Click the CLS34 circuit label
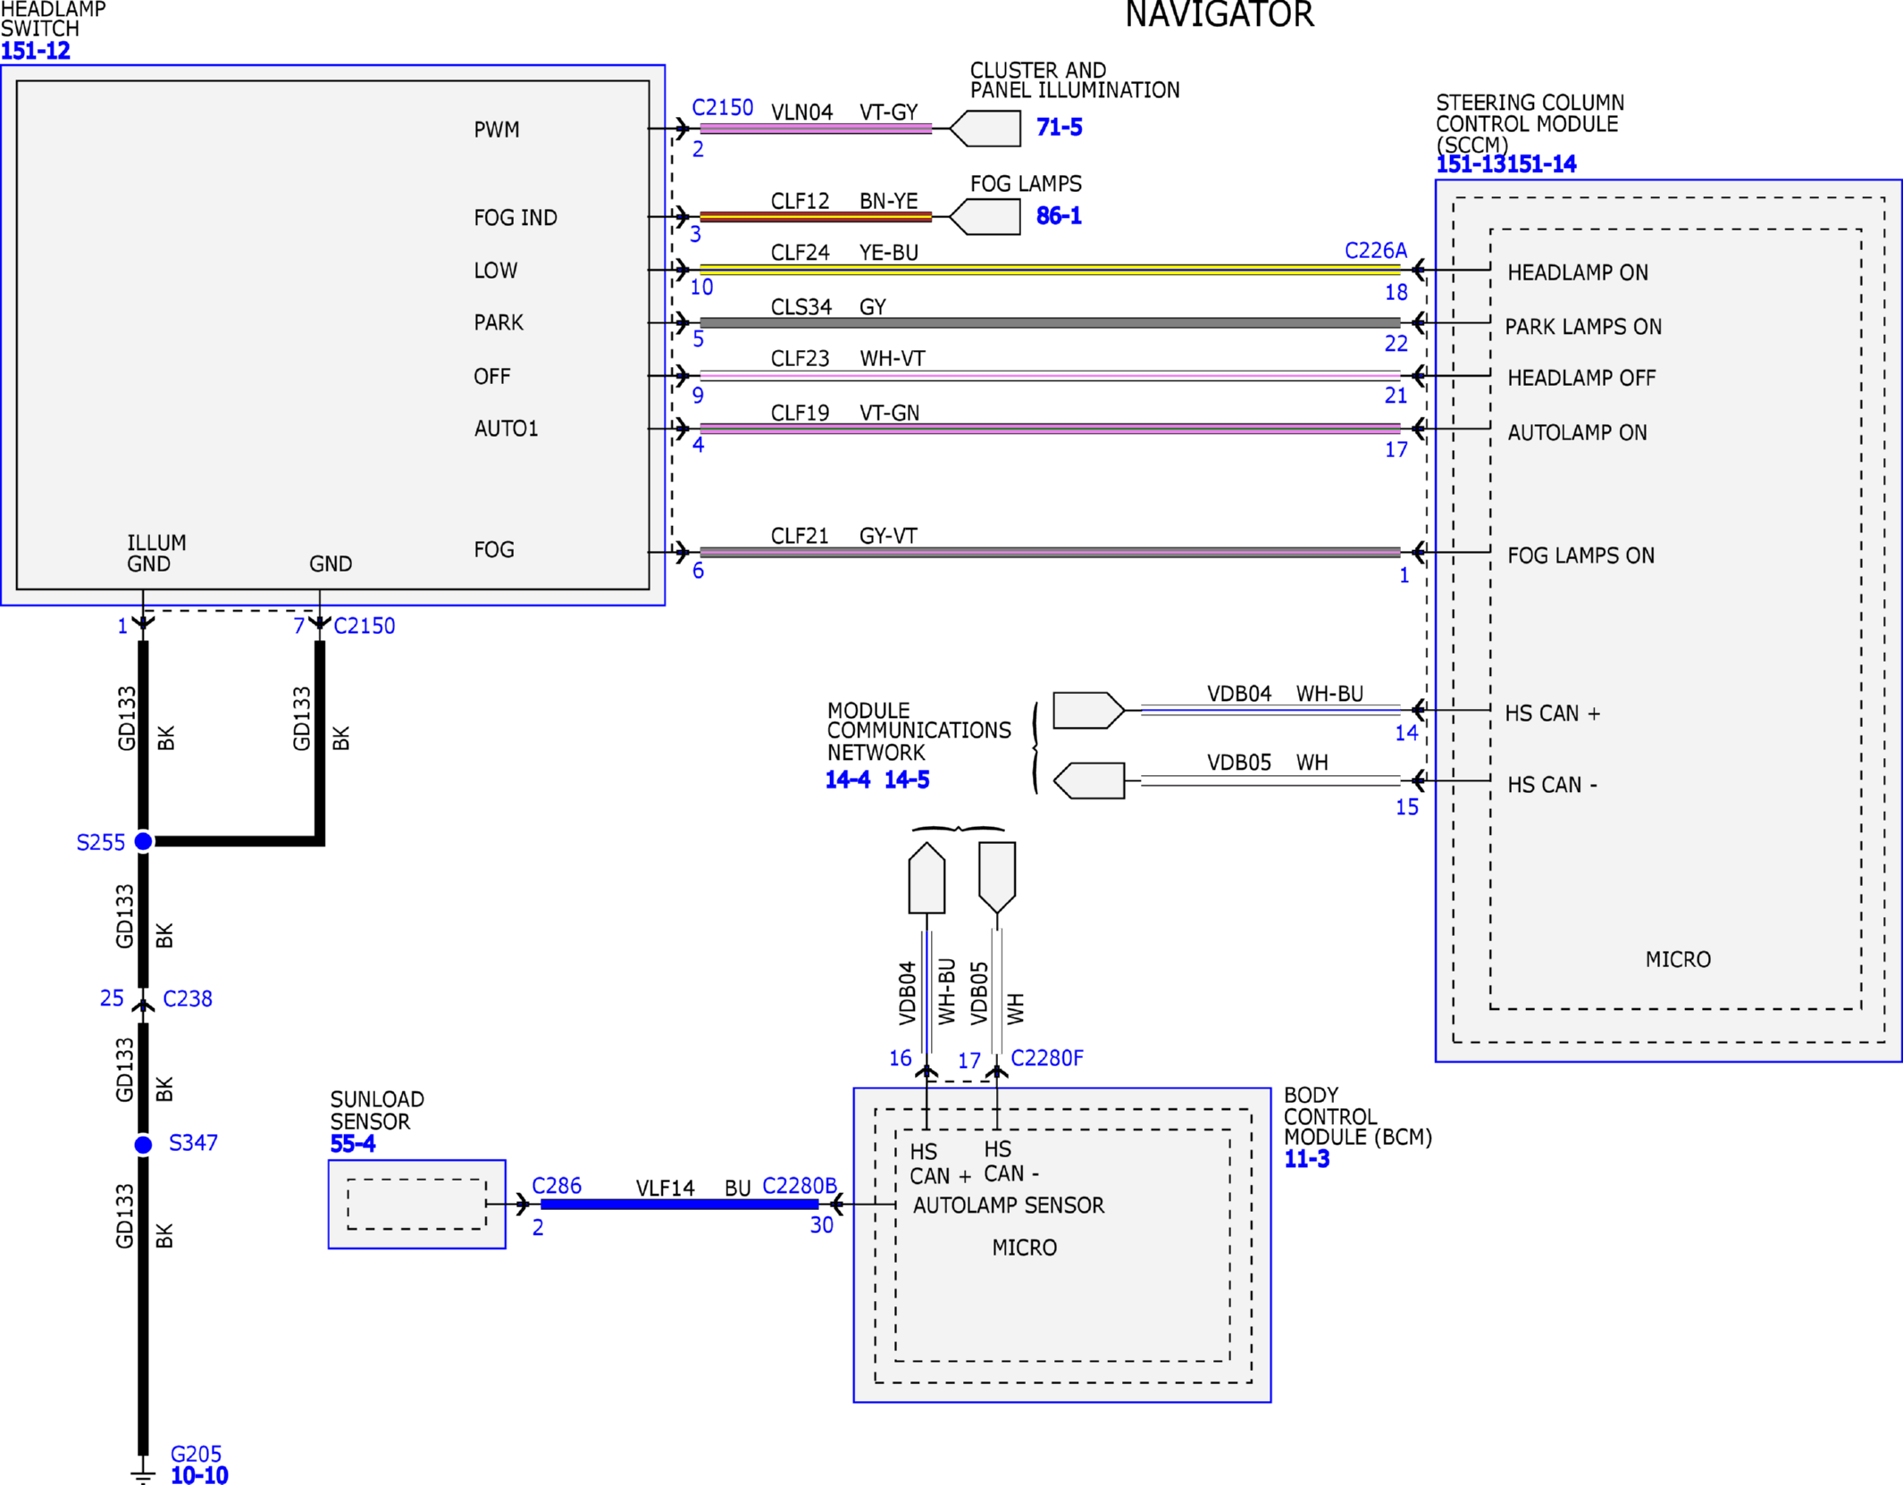1903x1485 pixels. [801, 307]
